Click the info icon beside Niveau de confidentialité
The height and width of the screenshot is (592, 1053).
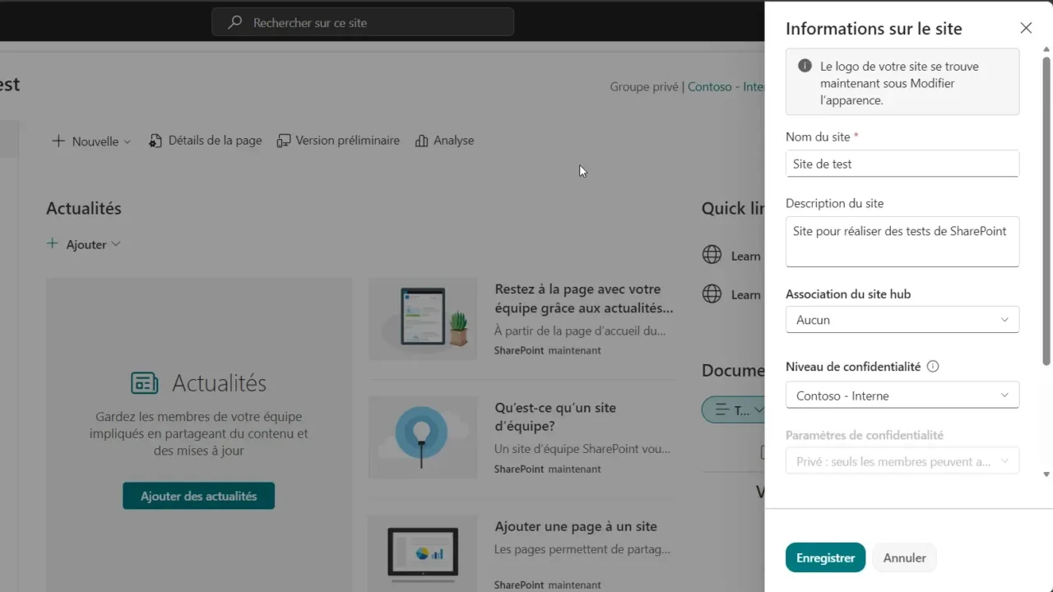click(933, 367)
